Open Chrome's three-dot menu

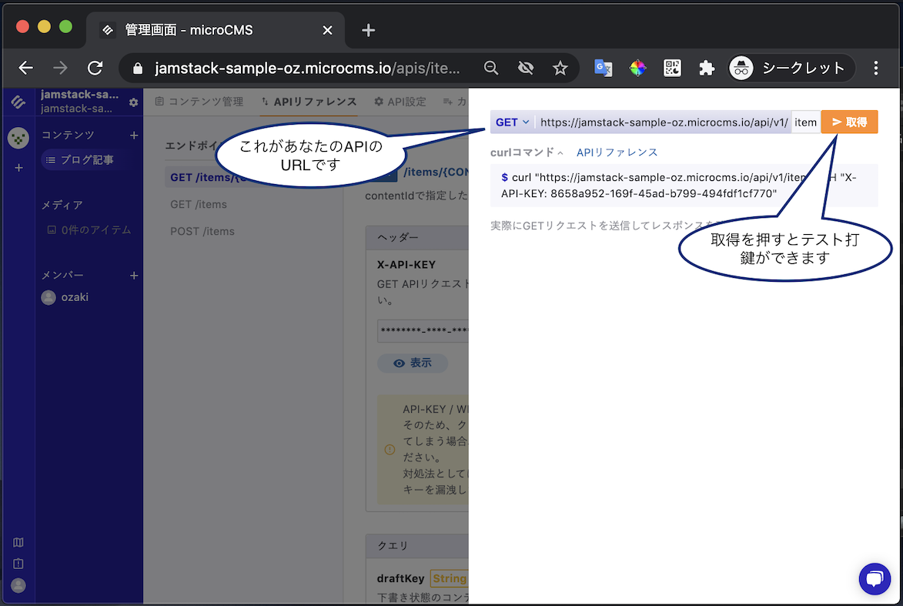[875, 68]
